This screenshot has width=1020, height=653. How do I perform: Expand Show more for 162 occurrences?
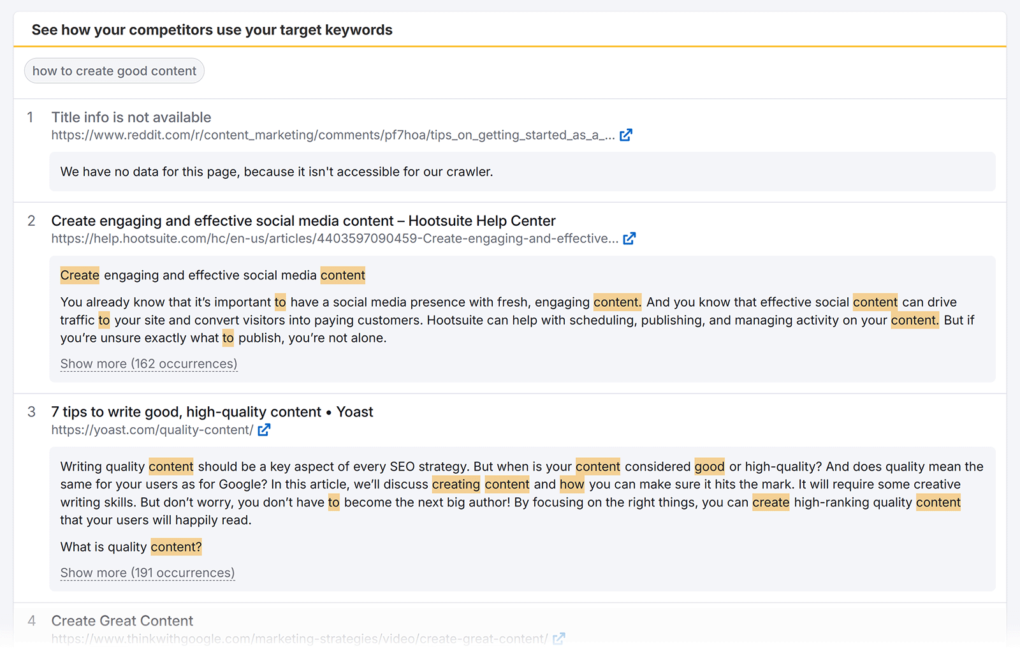(x=148, y=363)
